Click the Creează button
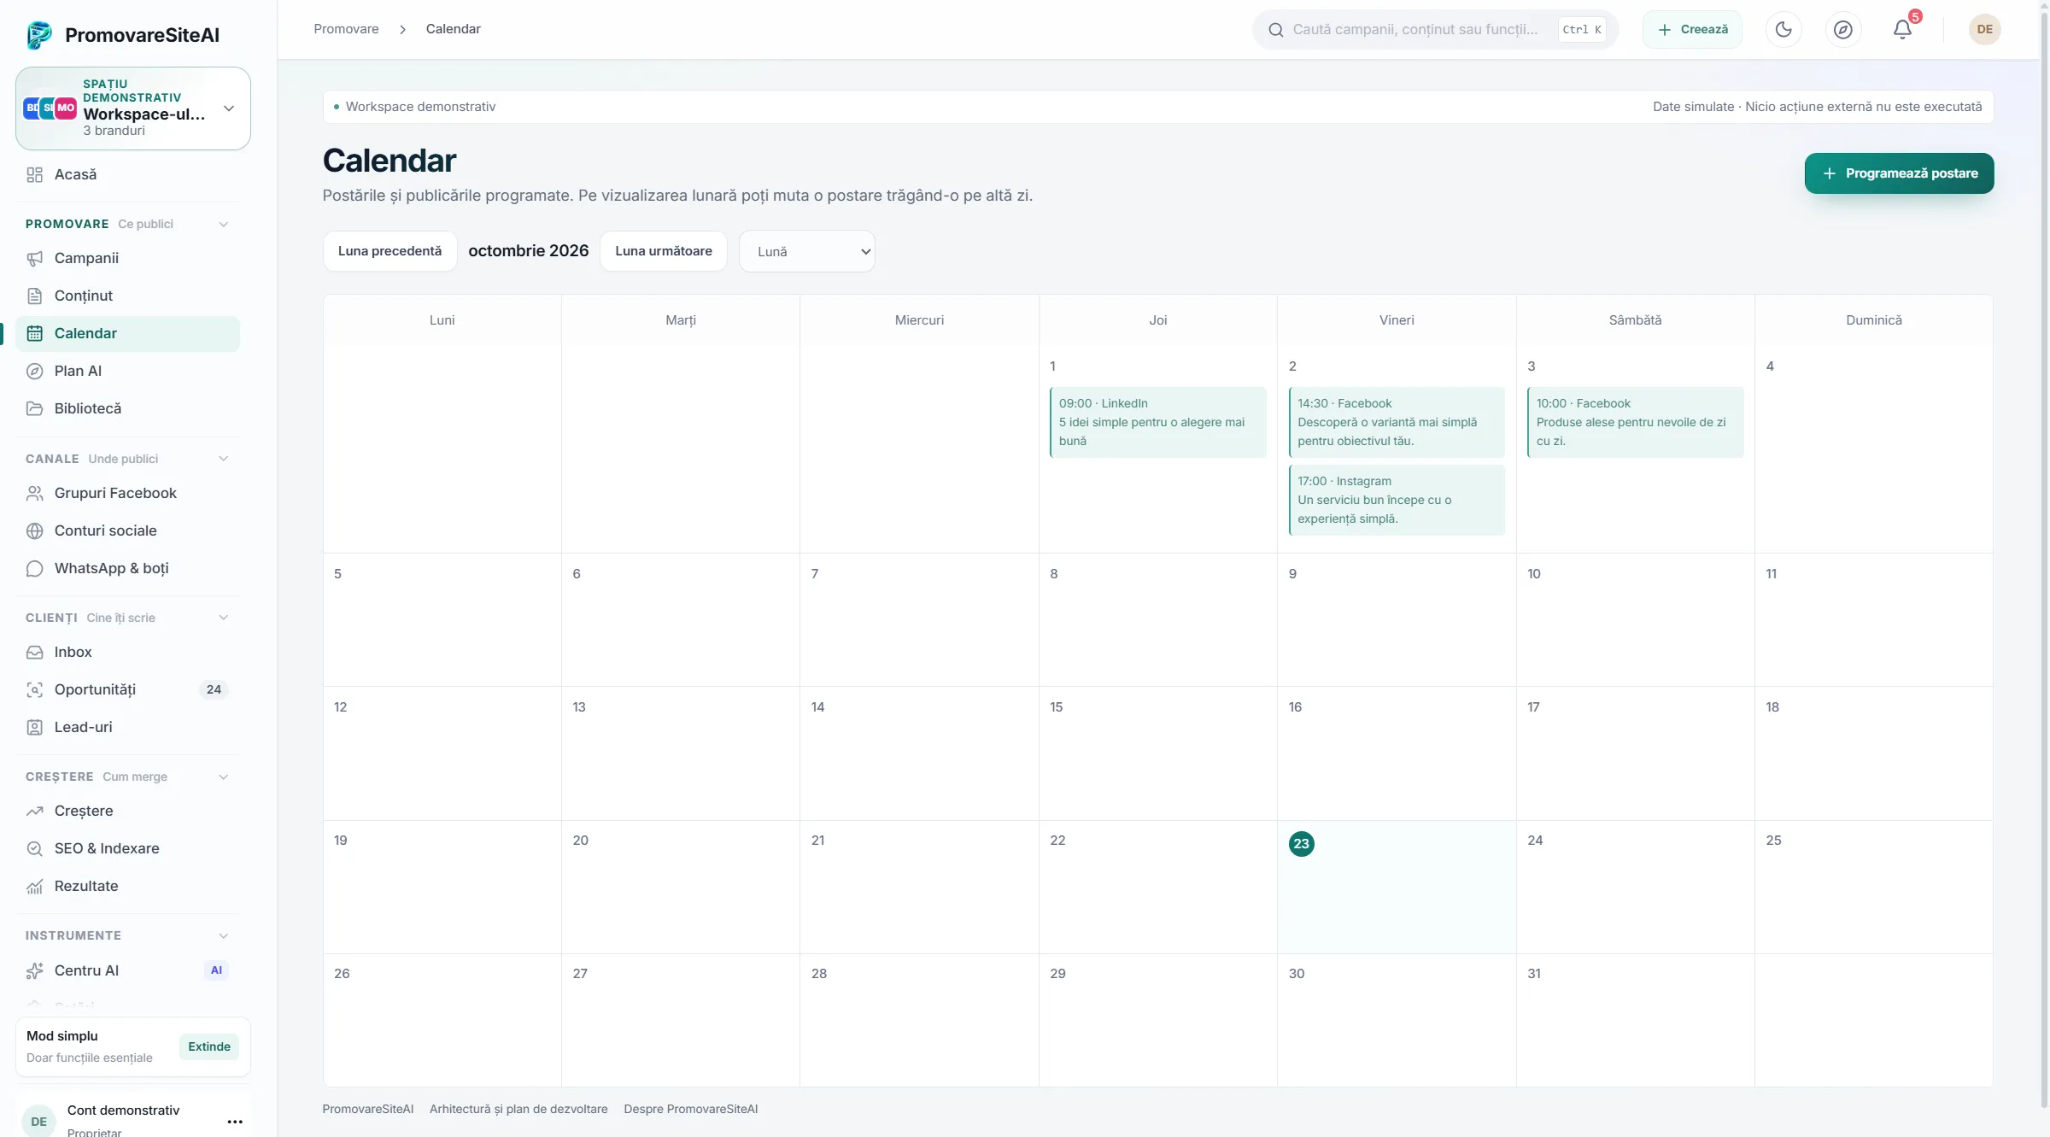 click(1692, 29)
